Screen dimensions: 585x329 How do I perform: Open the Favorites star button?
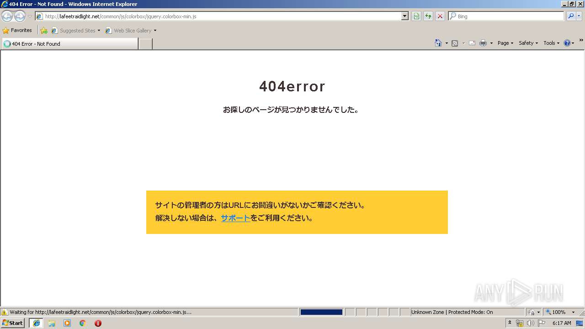tap(17, 30)
